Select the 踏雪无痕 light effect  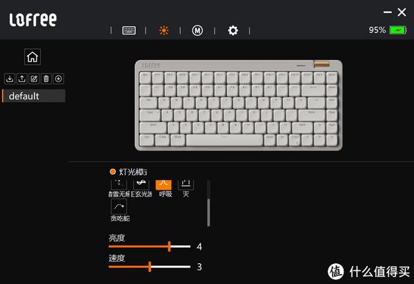(119, 189)
